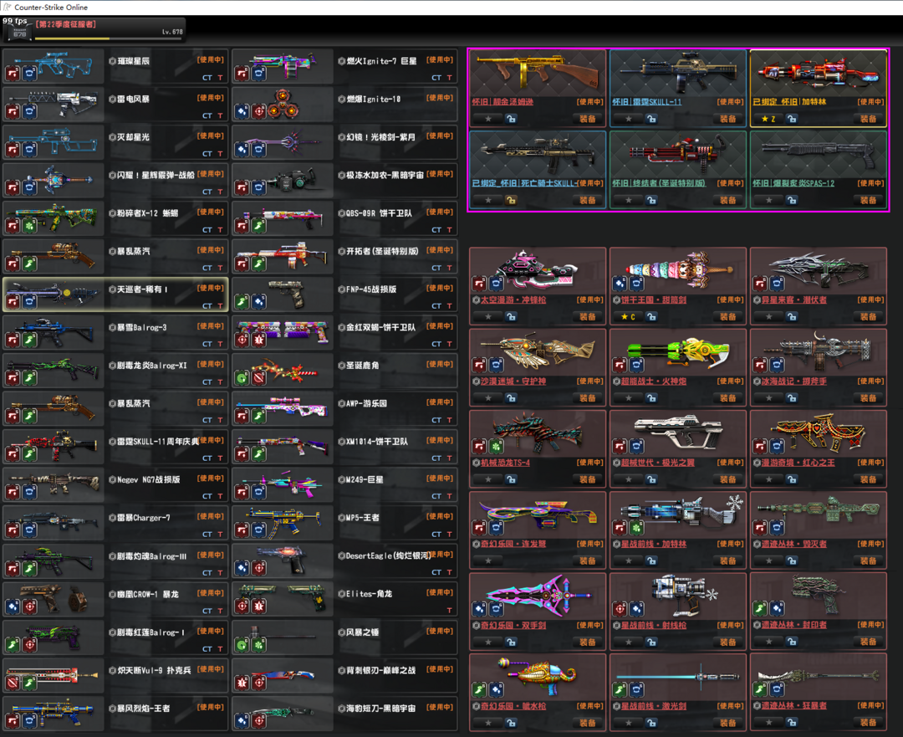Click green clover icon on 星战前线·加特林 card
Screen dimensions: 903x737
[x=636, y=527]
